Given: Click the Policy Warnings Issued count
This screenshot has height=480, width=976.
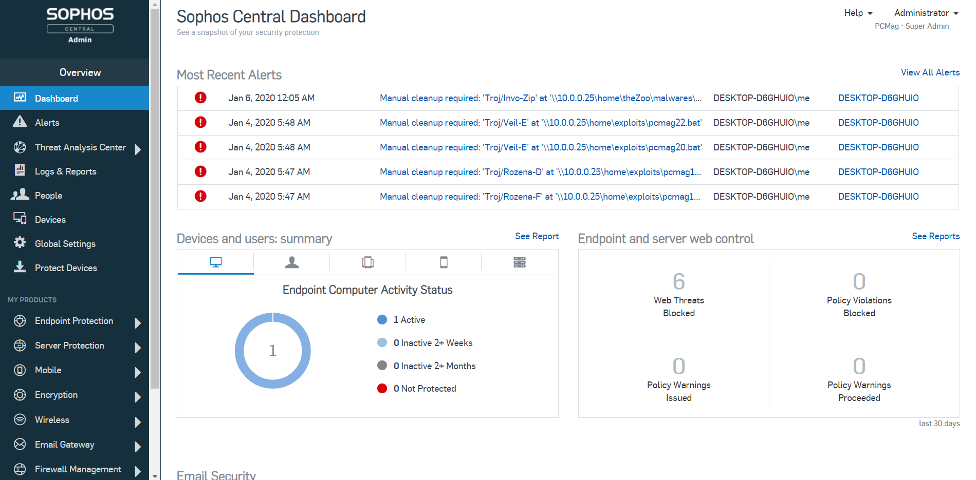Looking at the screenshot, I should tap(678, 366).
